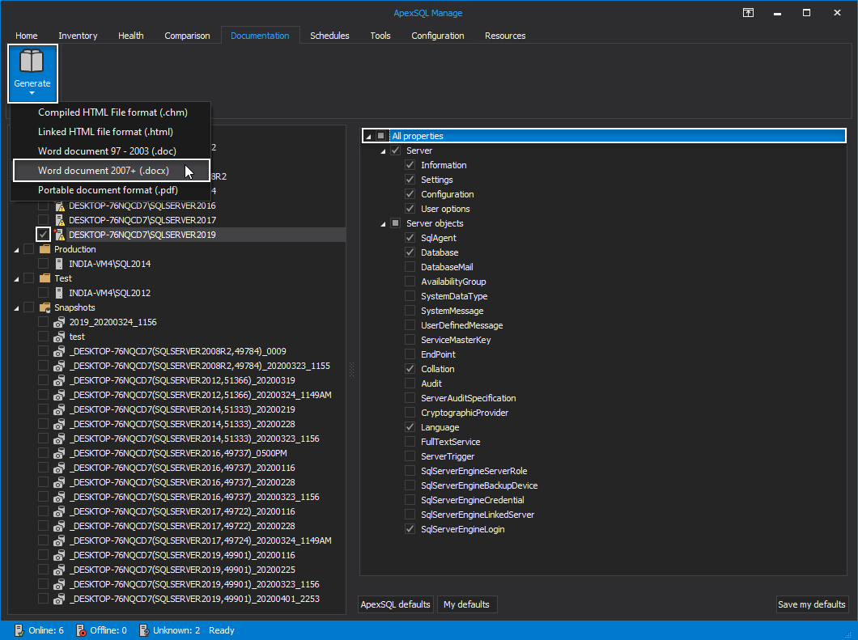
Task: Click the Unknown servers status icon
Action: pos(144,630)
